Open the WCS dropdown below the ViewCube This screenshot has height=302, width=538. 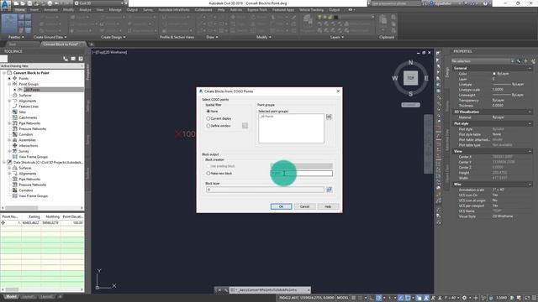point(411,105)
